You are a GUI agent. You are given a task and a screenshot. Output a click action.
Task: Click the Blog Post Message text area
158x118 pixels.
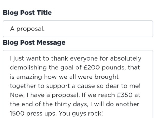(x=78, y=84)
